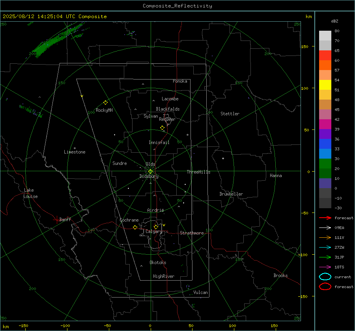Viewport: 355px width, 331px height.
Task: Click the Lacombe town label
Action: coord(170,99)
